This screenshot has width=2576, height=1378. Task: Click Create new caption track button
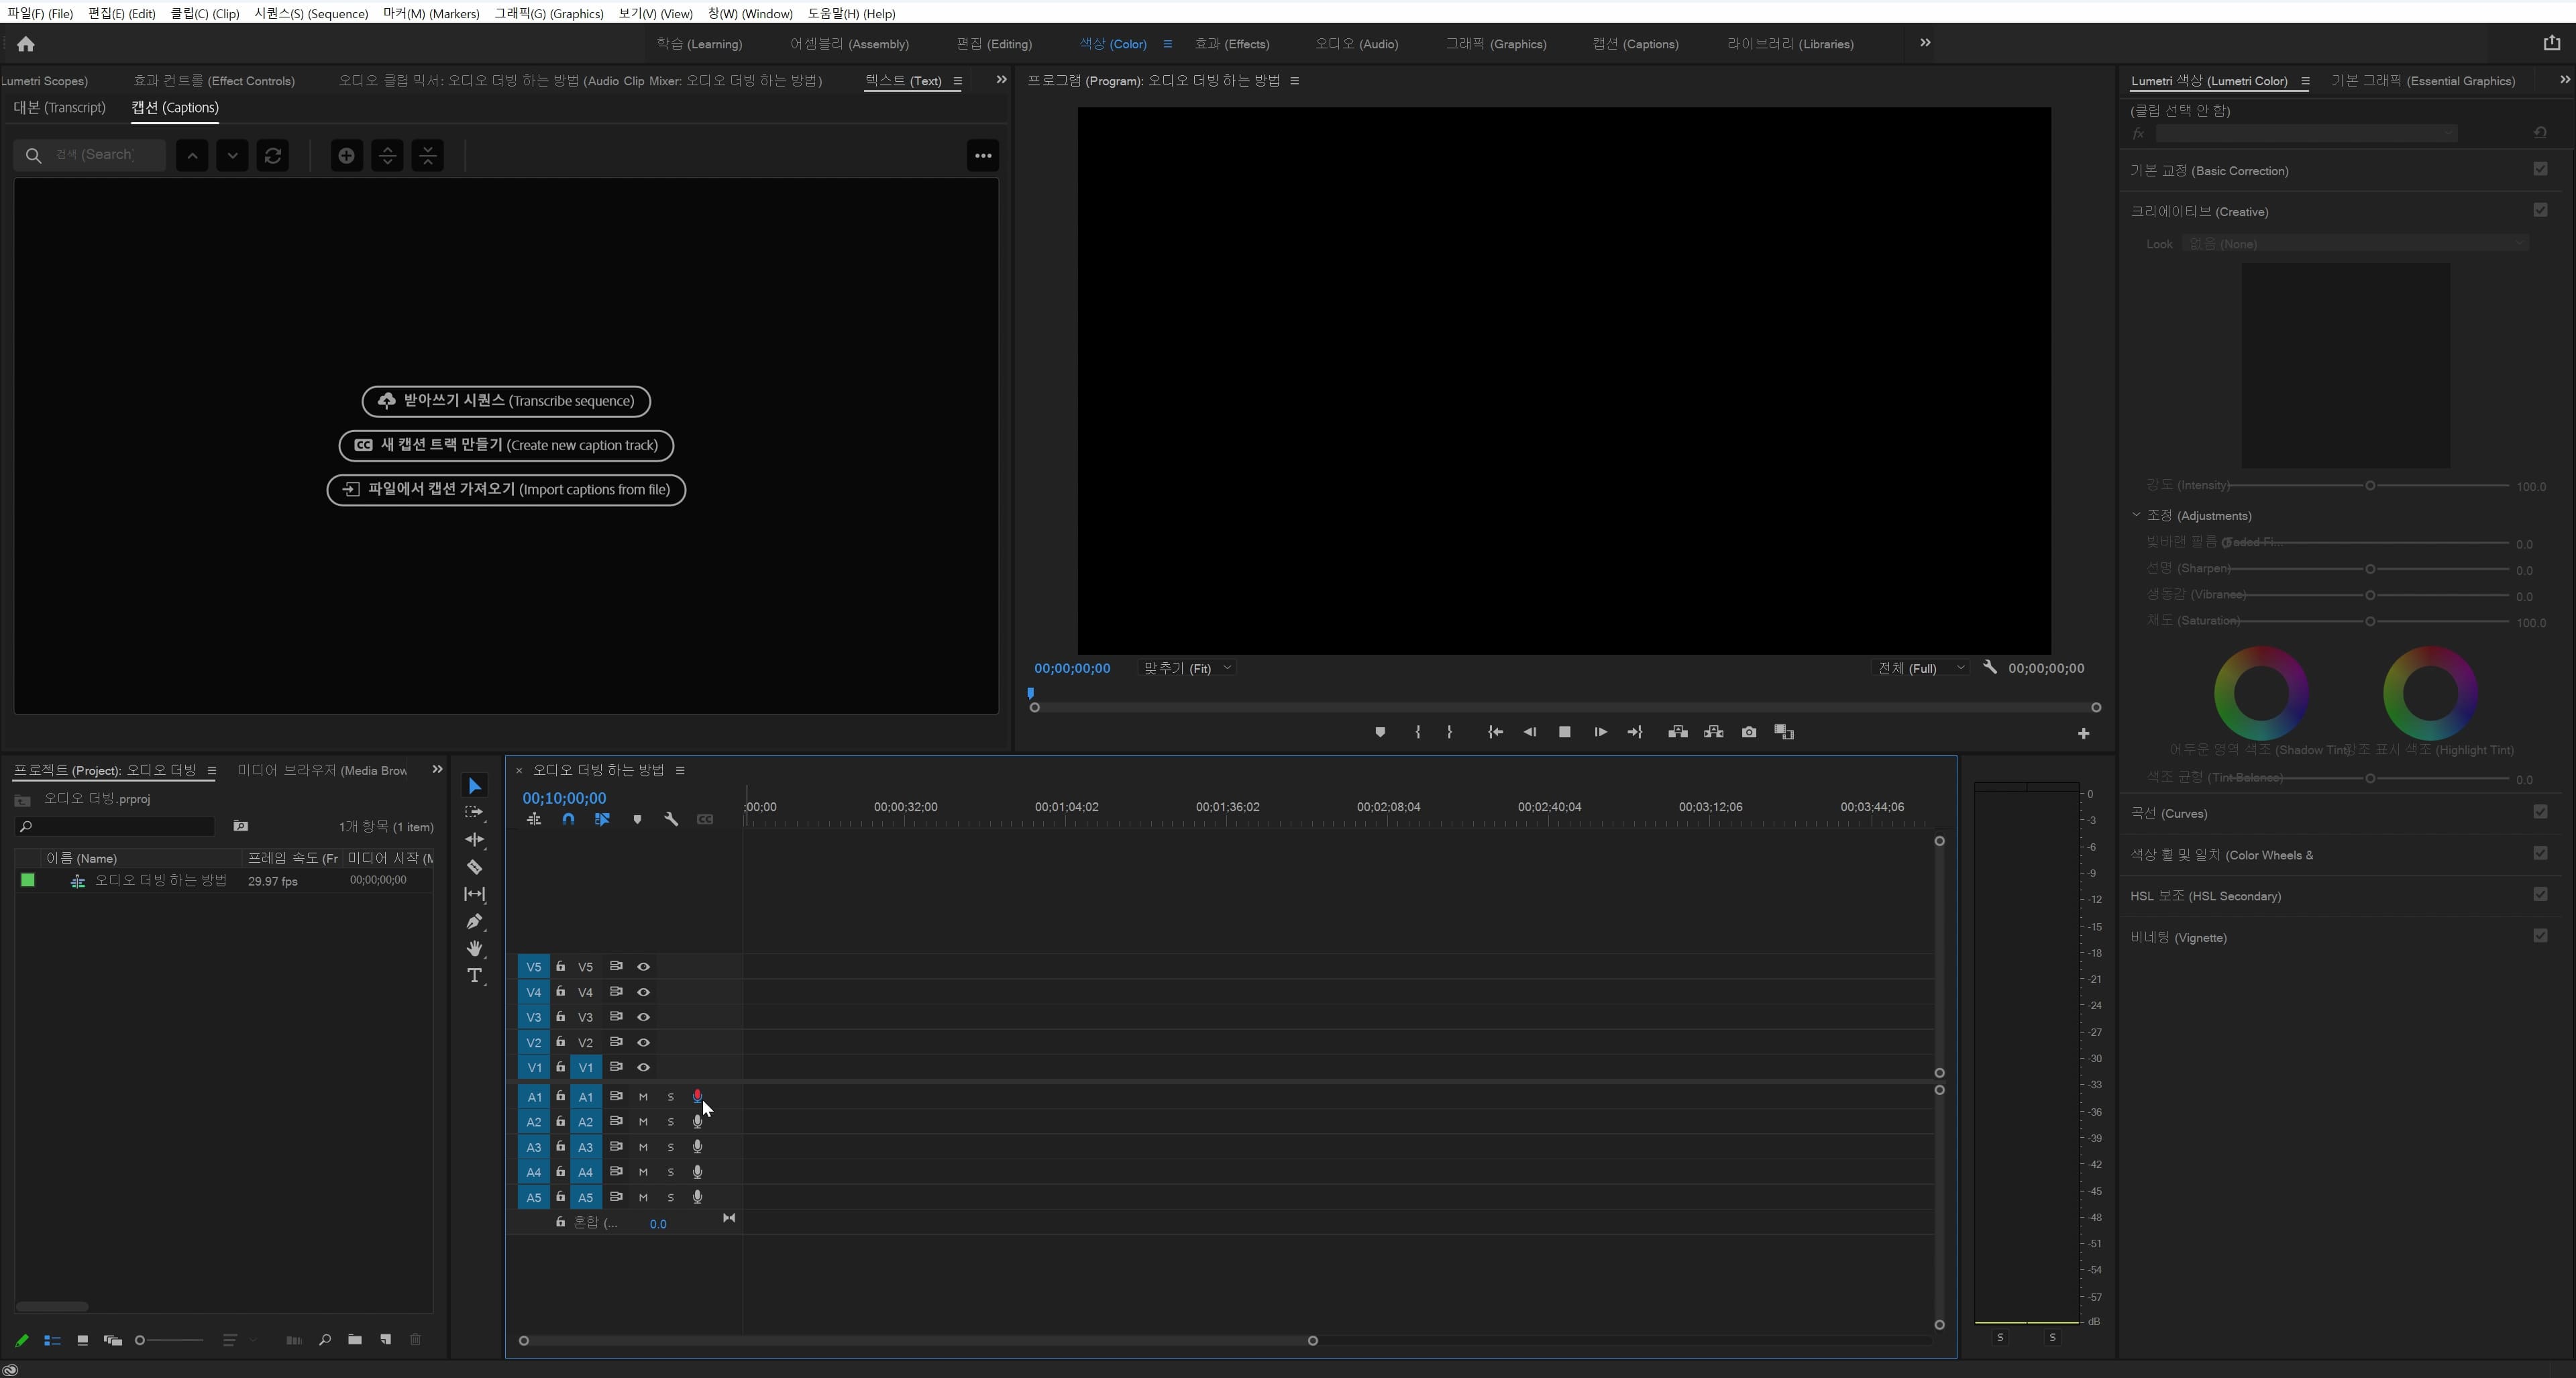click(506, 445)
